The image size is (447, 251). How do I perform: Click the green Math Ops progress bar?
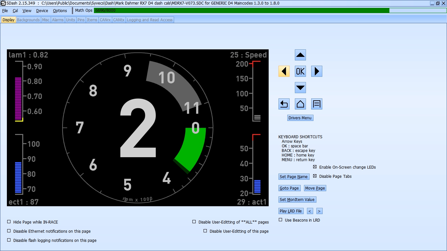[241, 10]
